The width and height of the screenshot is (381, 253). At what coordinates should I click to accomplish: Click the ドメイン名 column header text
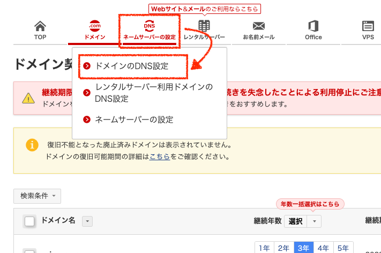(x=58, y=220)
